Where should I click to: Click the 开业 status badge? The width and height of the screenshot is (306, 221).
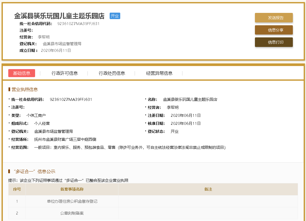(x=115, y=16)
